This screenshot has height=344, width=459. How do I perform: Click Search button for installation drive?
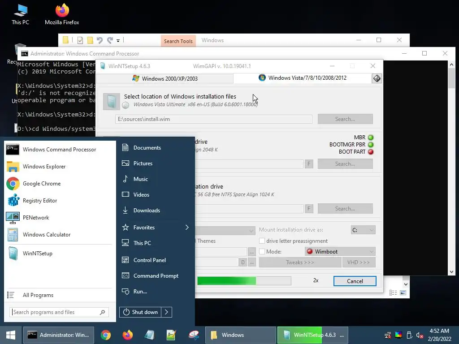coord(345,209)
